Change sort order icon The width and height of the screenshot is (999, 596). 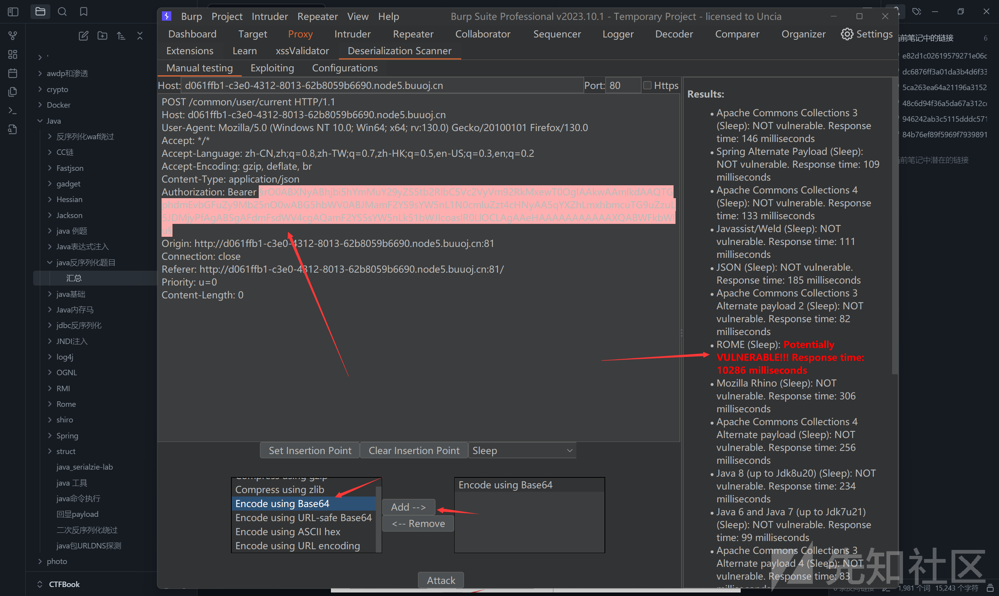tap(121, 36)
